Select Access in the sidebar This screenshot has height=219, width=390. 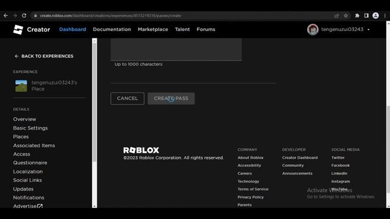[x=22, y=154]
